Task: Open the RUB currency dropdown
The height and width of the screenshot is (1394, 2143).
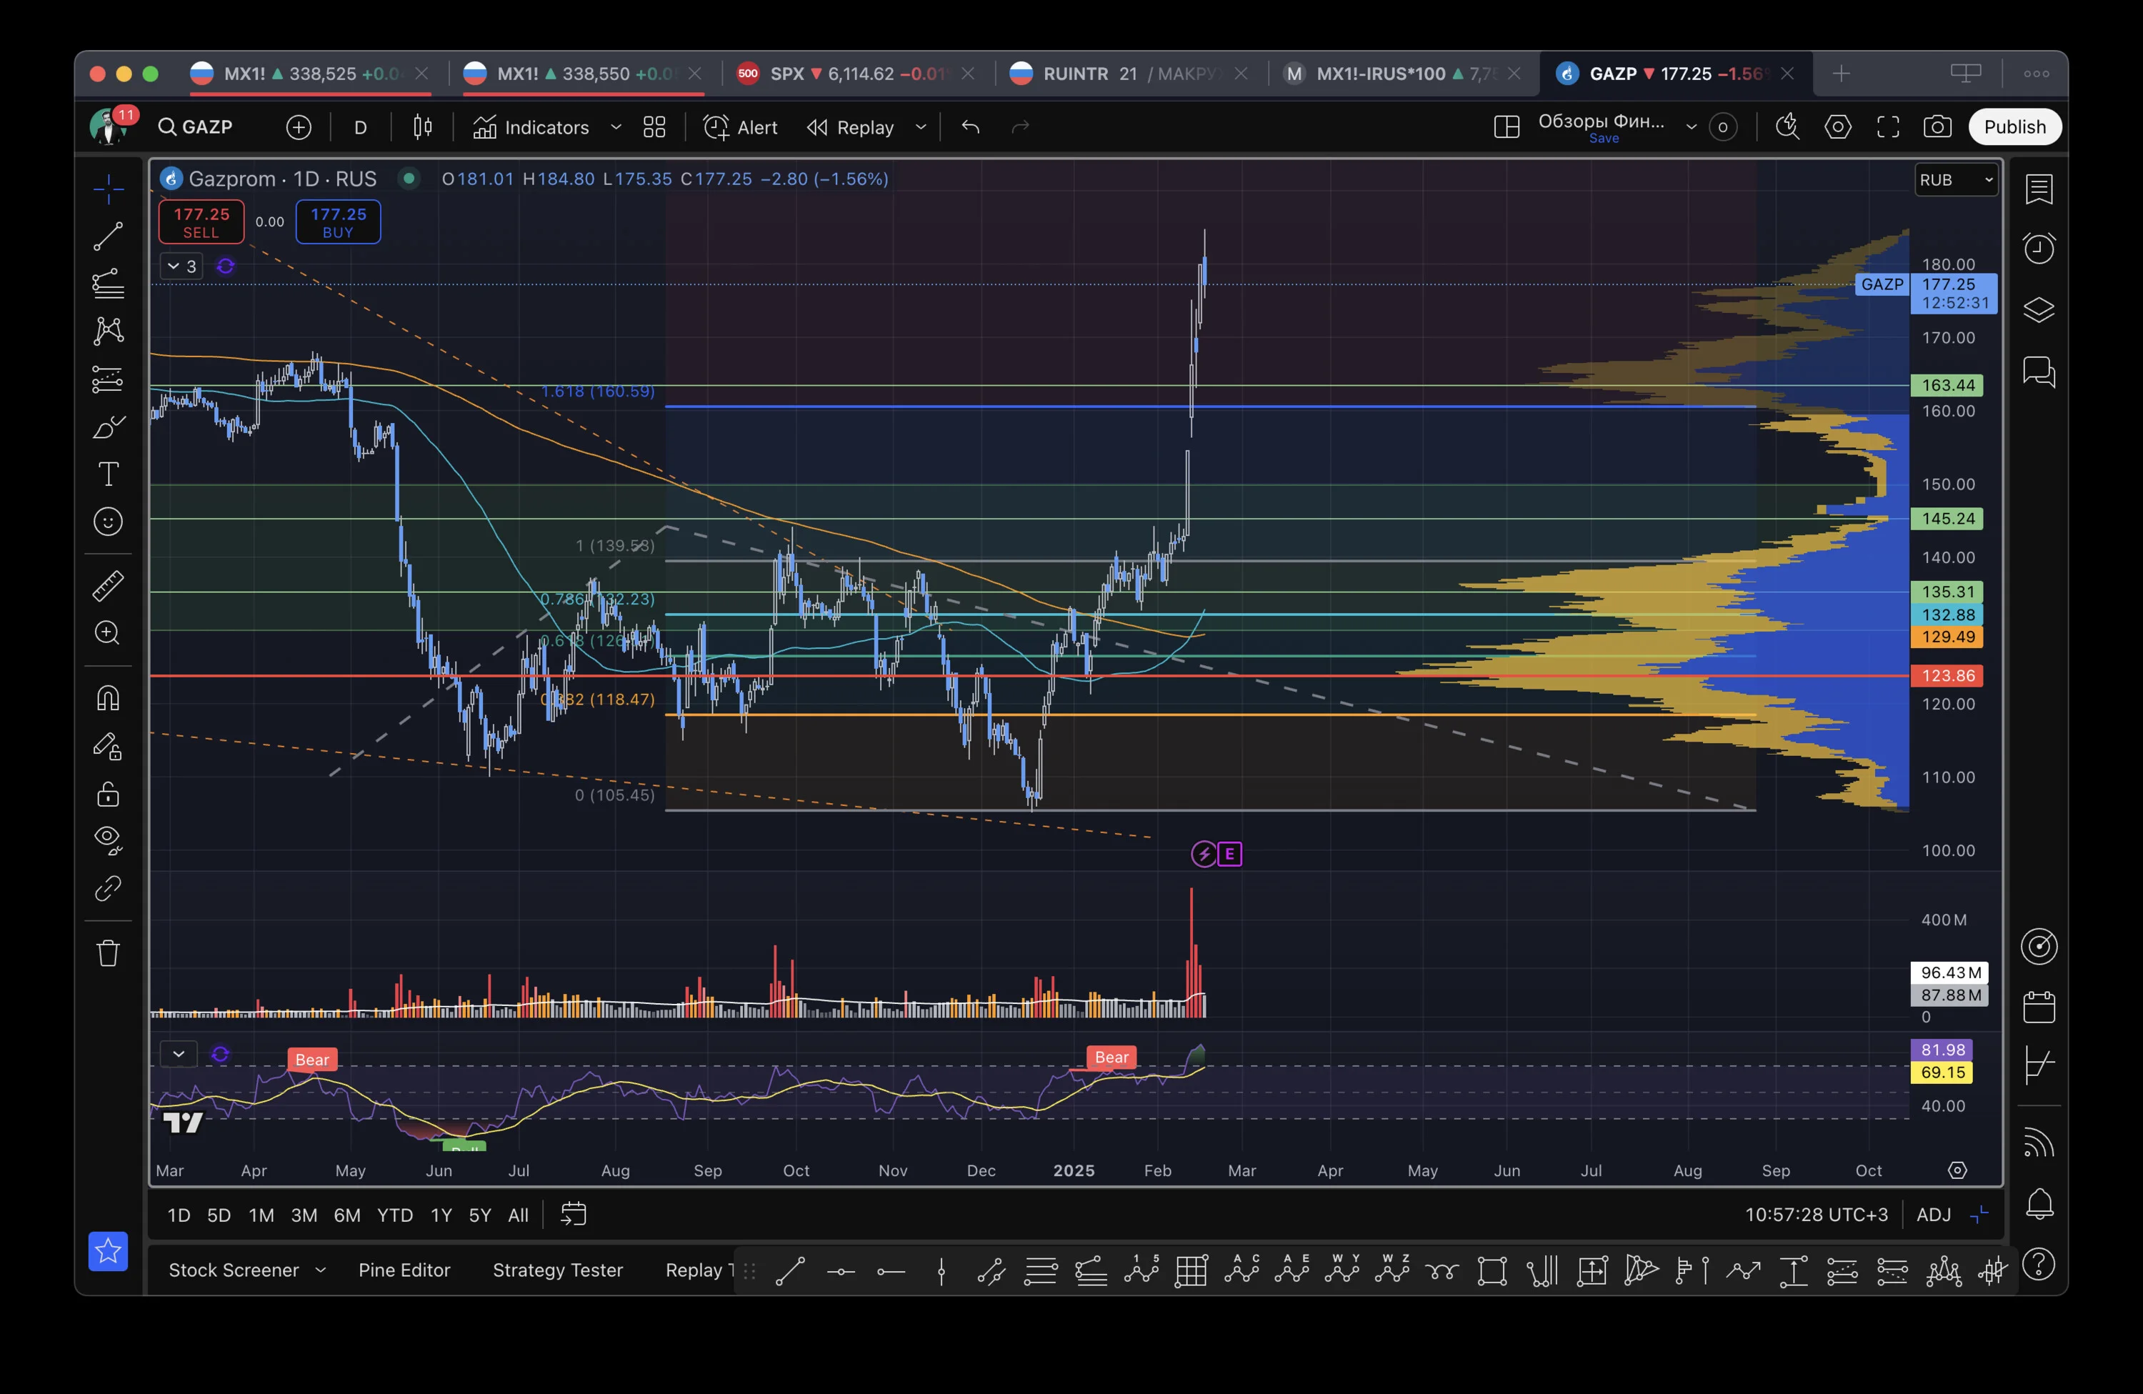Action: [x=1957, y=180]
